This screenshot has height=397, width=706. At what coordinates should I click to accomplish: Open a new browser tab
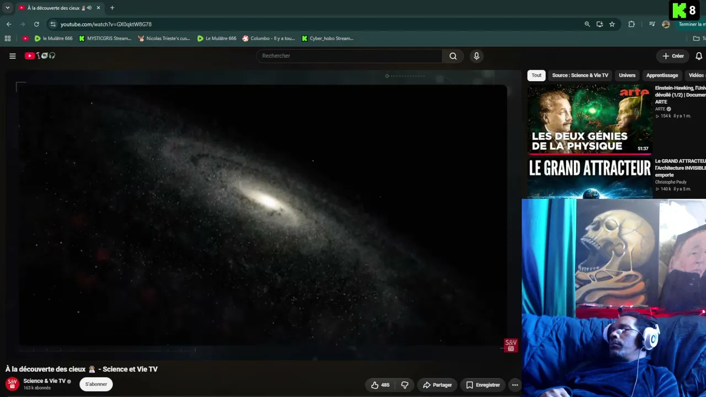[113, 8]
